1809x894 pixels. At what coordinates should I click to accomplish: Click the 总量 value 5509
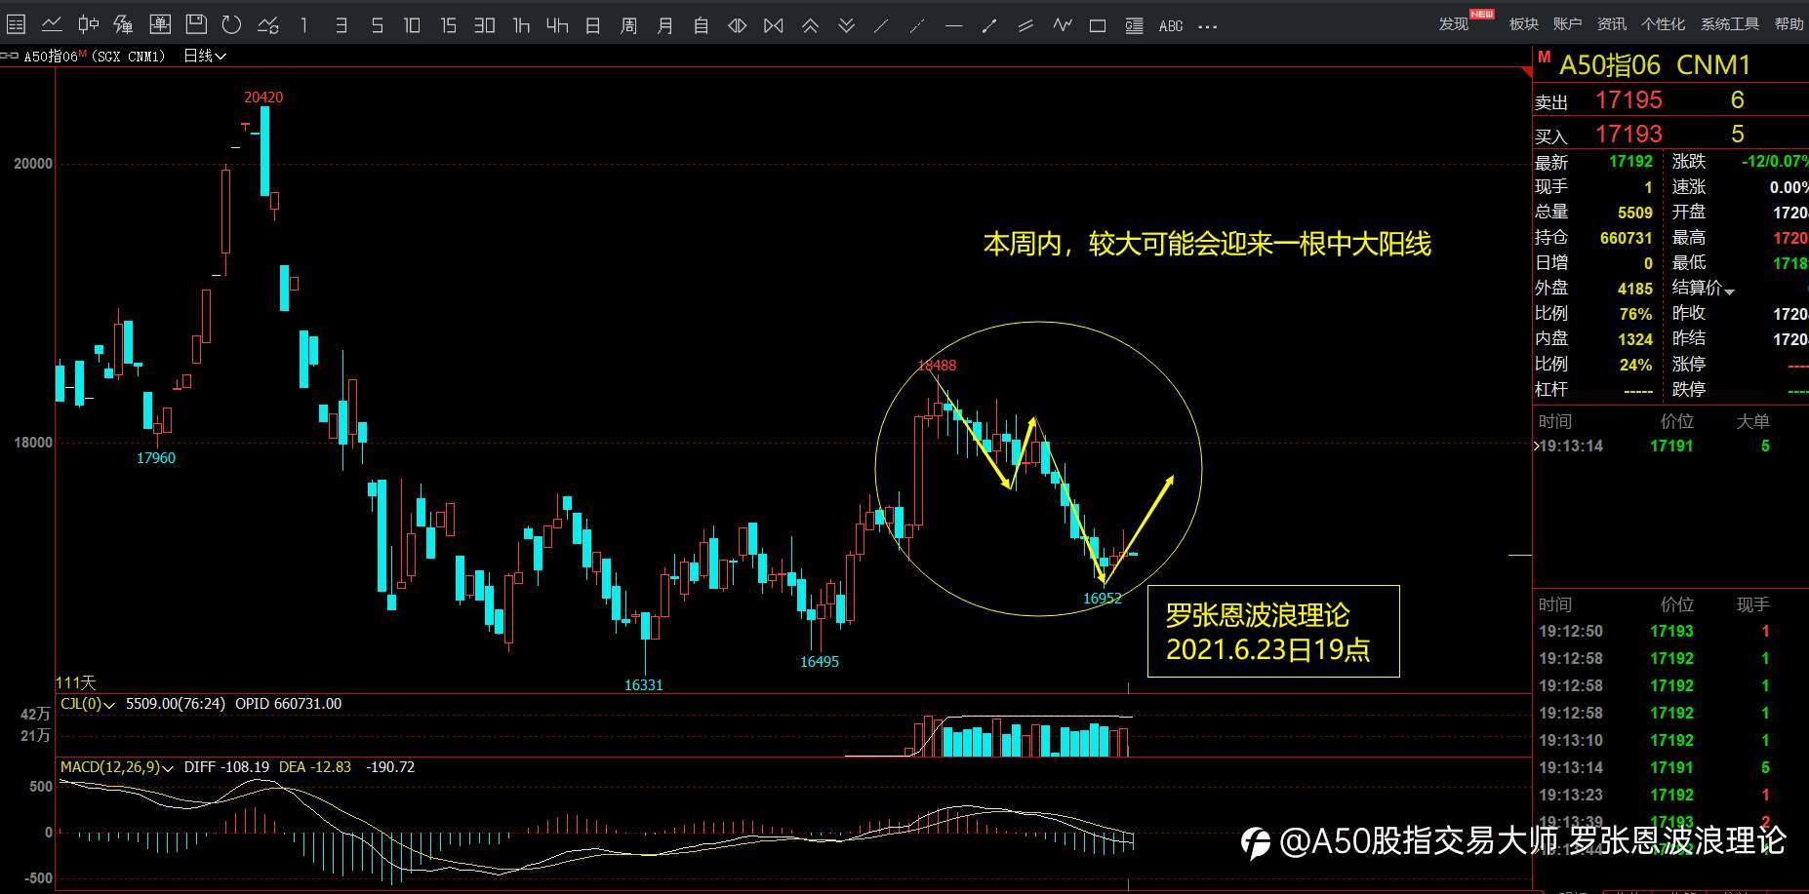(x=1634, y=213)
